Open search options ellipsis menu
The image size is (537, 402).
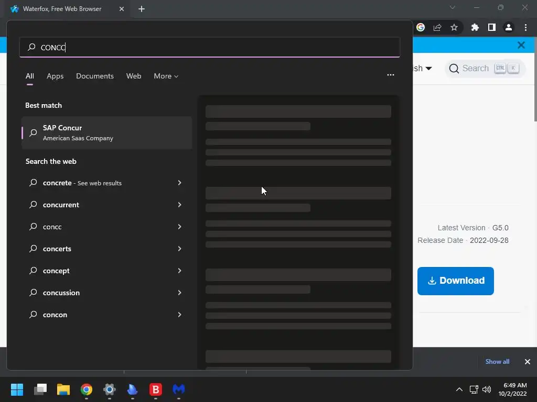coord(390,75)
